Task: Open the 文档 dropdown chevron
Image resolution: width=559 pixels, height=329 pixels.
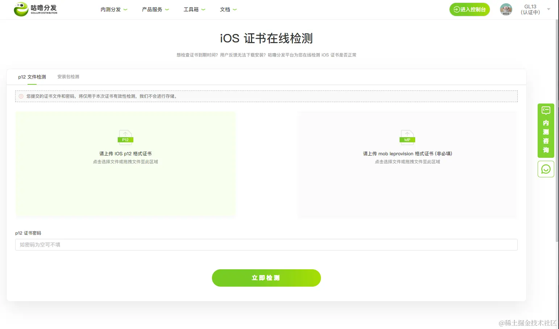Action: [235, 10]
